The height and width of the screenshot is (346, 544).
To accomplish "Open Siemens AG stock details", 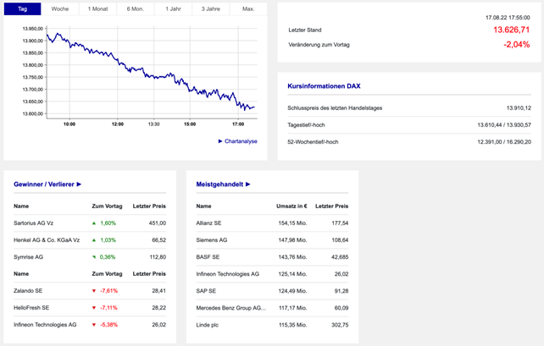I will (x=212, y=239).
